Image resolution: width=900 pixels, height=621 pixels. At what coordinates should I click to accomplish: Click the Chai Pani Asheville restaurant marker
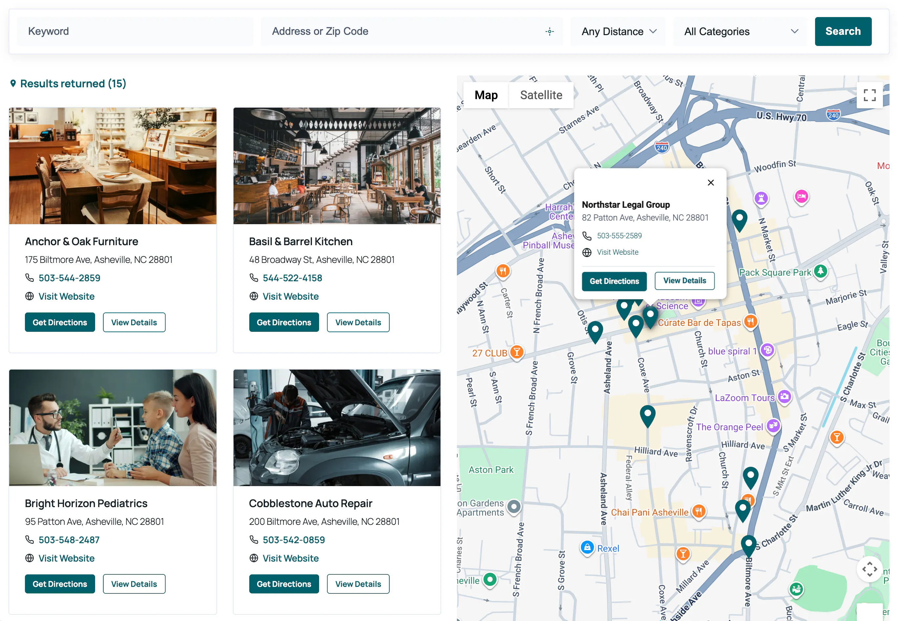(699, 512)
